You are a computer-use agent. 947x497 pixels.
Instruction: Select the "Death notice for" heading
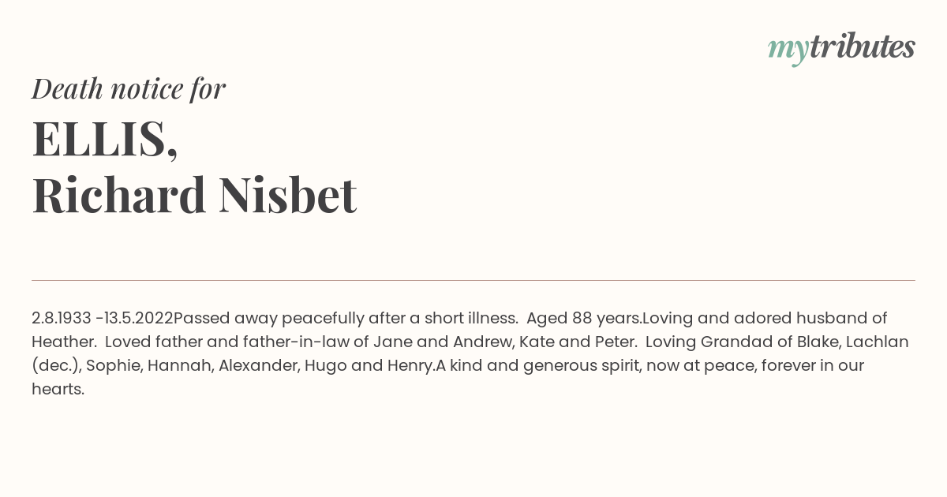pos(129,89)
